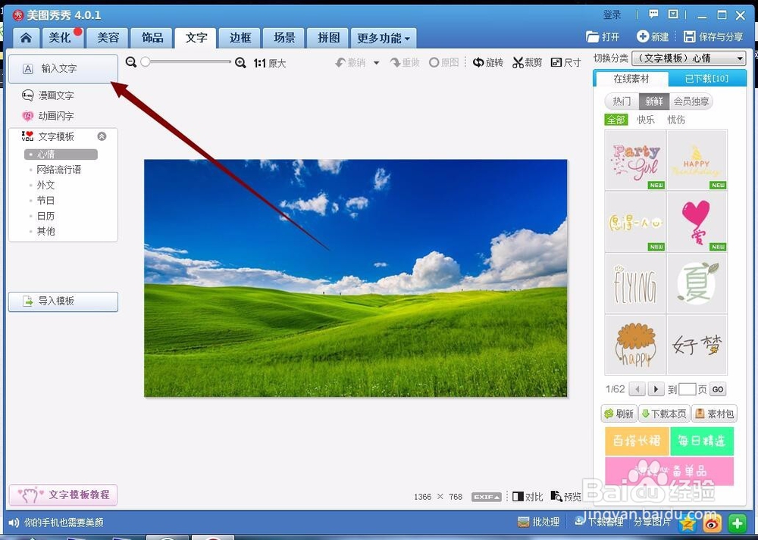Open the 饰品 tab

pyautogui.click(x=152, y=38)
